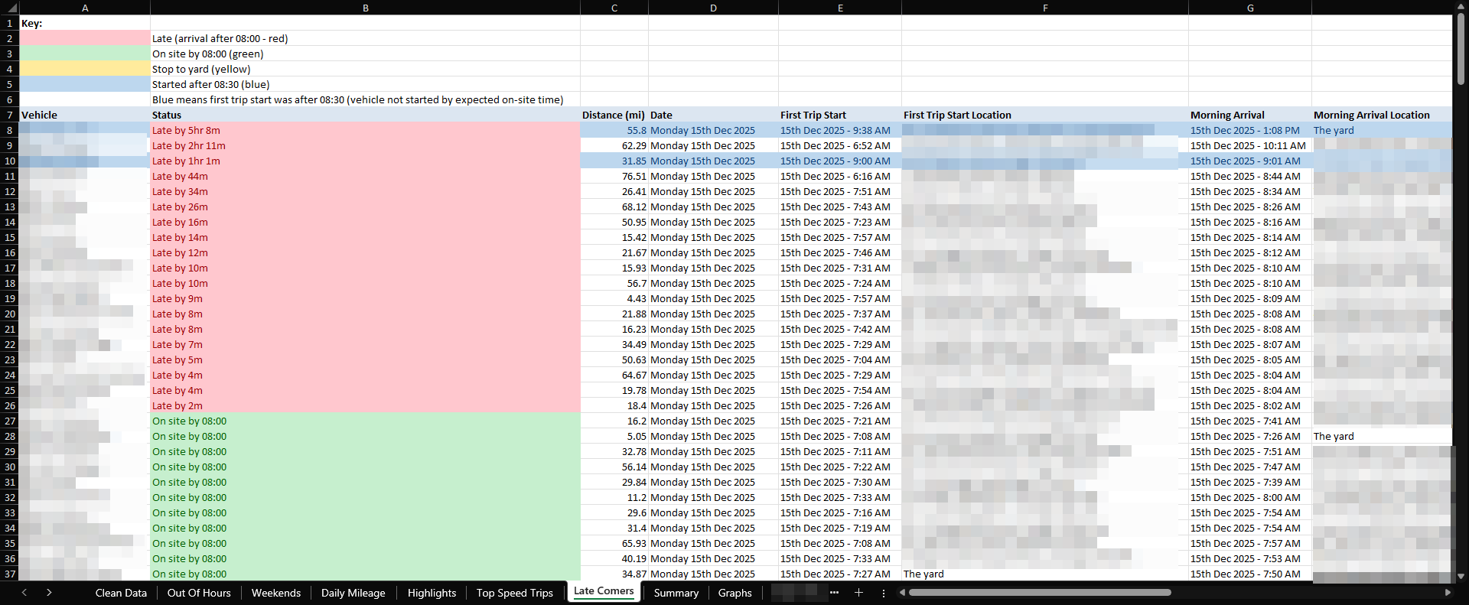Switch to the Daily Mileage tab
The width and height of the screenshot is (1469, 605).
point(353,593)
